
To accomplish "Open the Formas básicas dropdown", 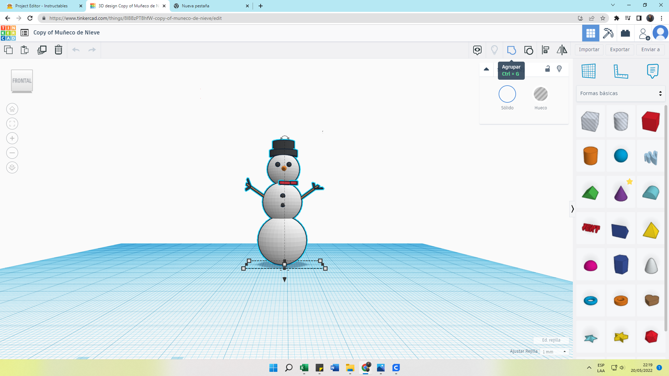I will coord(621,93).
